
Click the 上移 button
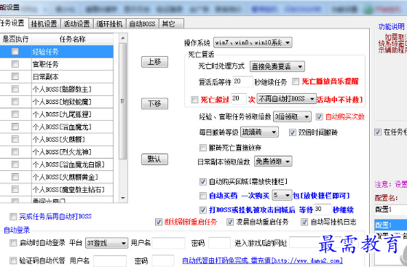(154, 62)
